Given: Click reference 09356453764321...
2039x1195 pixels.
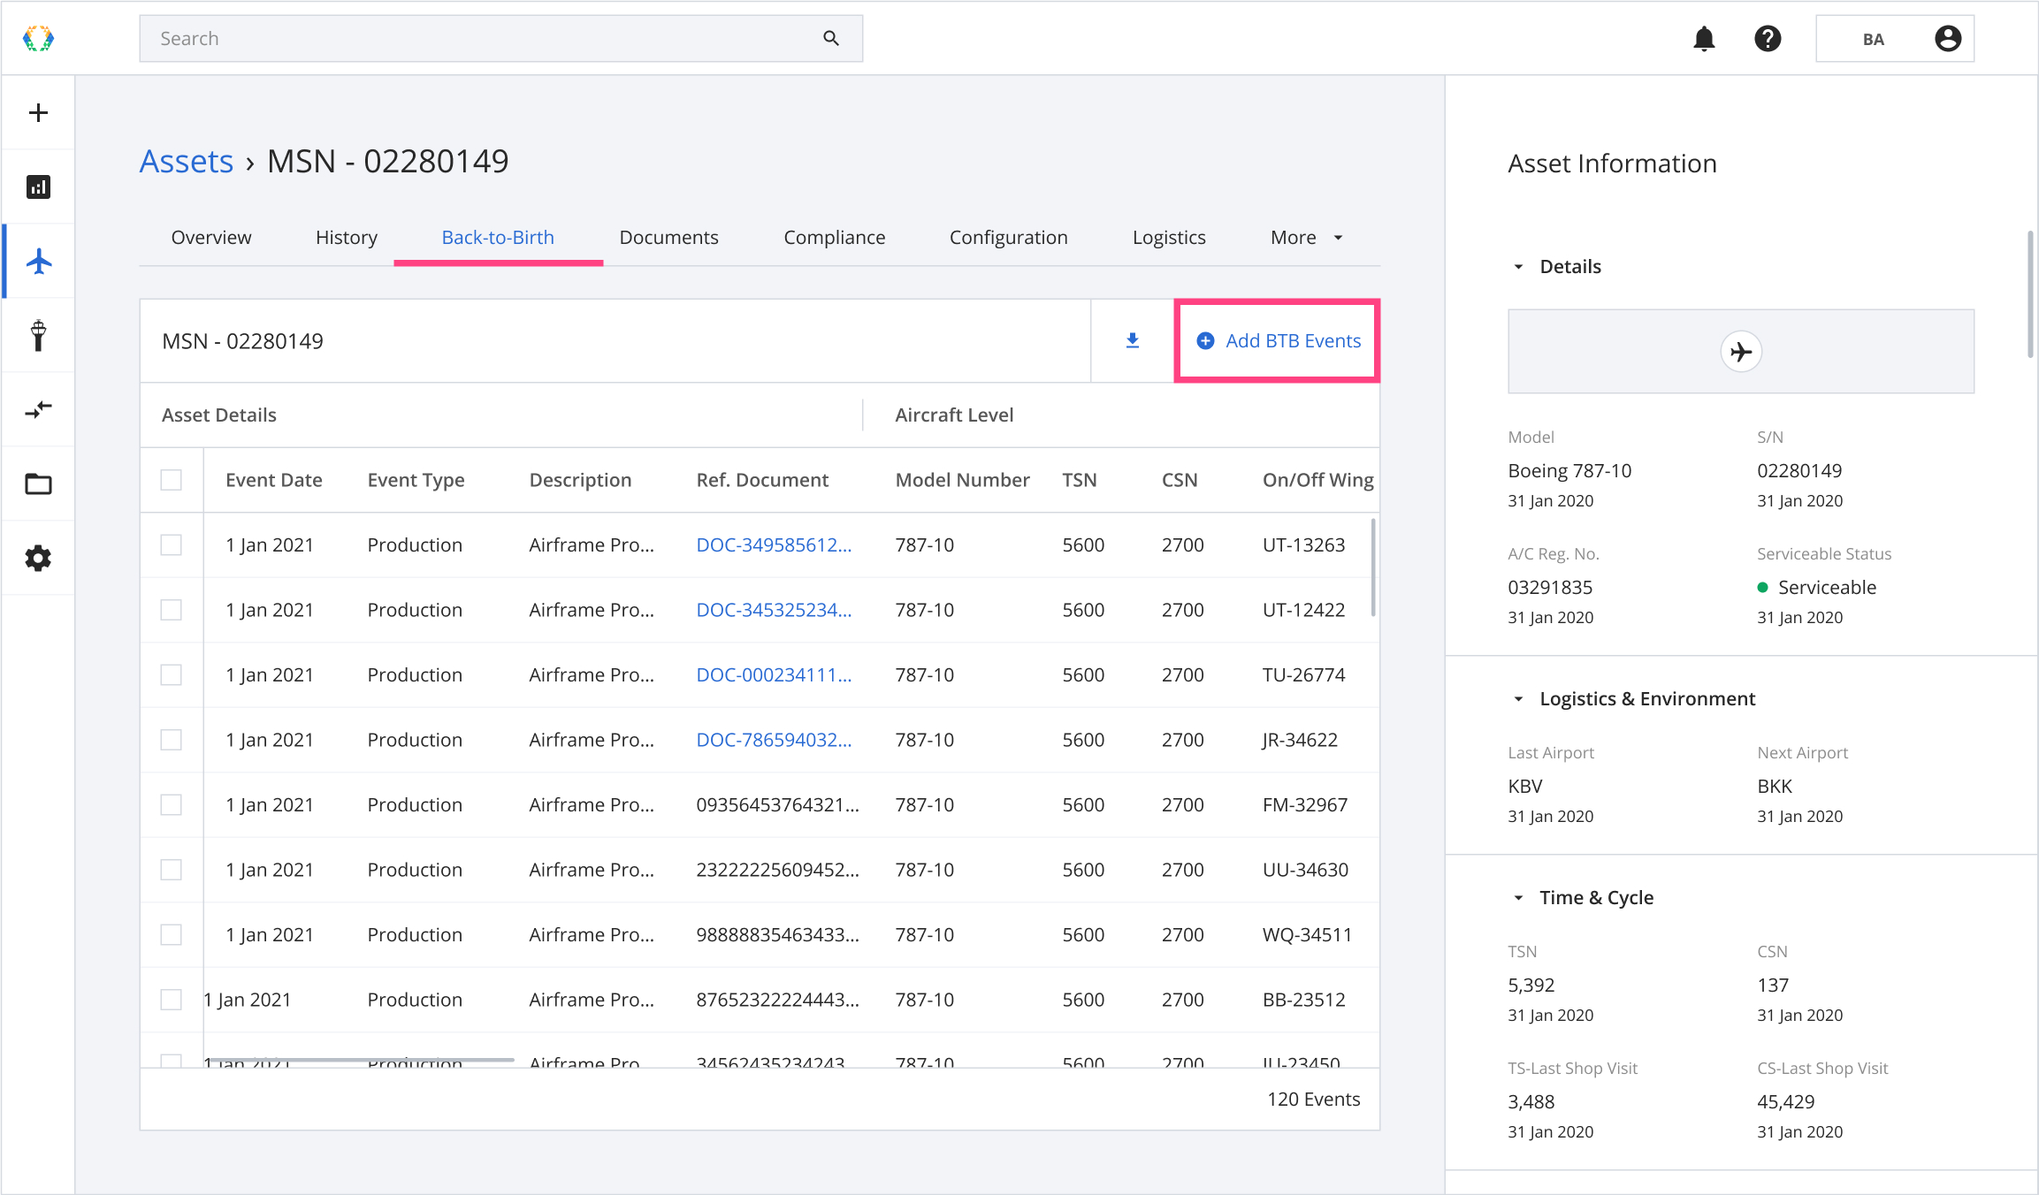Looking at the screenshot, I should [x=777, y=805].
